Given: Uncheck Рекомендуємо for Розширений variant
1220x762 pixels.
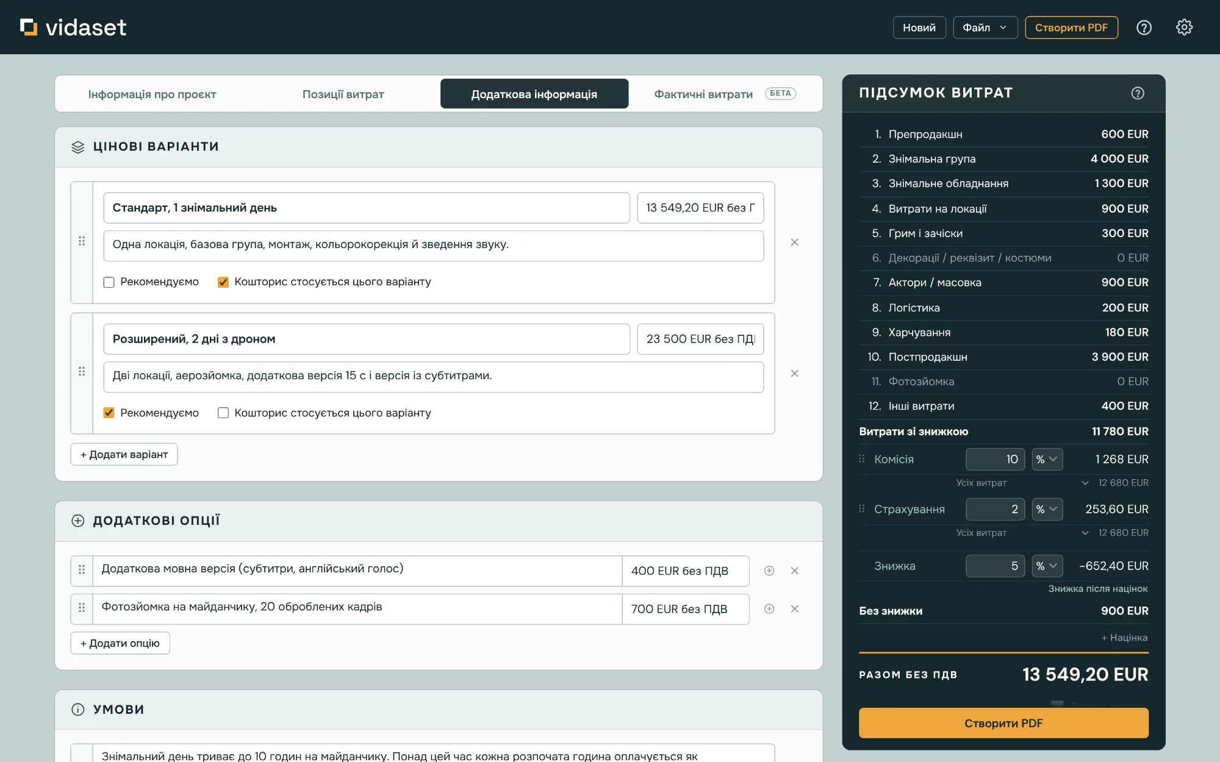Looking at the screenshot, I should point(109,413).
